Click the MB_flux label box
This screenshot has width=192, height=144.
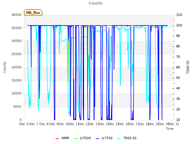click(33, 12)
